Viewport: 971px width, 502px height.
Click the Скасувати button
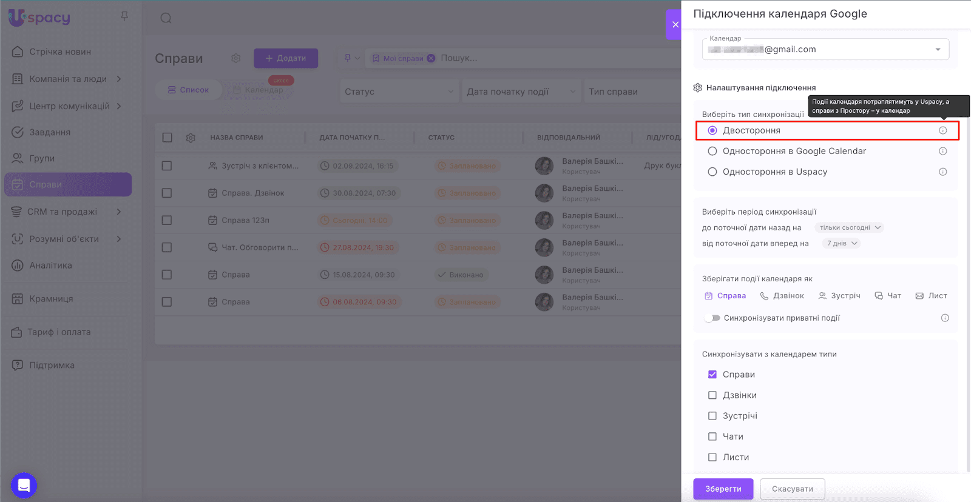point(792,489)
